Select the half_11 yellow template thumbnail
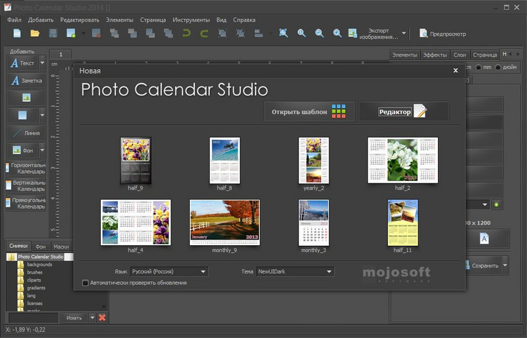This screenshot has height=338, width=527. (402, 222)
